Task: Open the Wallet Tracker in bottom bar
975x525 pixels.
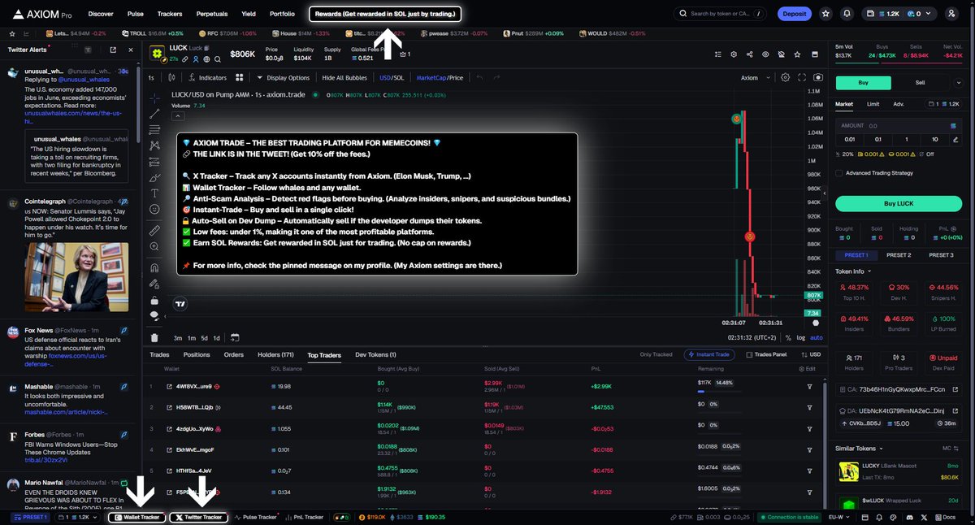Action: click(137, 517)
